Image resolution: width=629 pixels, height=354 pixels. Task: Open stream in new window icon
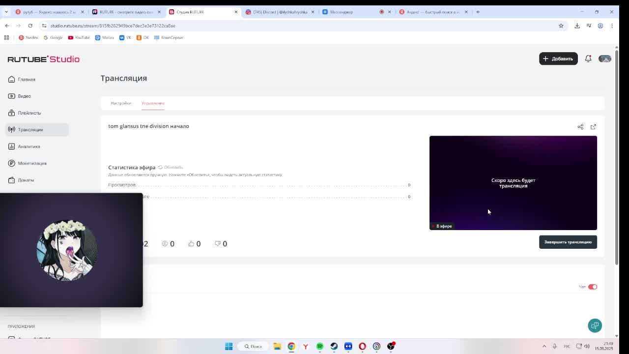click(x=593, y=127)
